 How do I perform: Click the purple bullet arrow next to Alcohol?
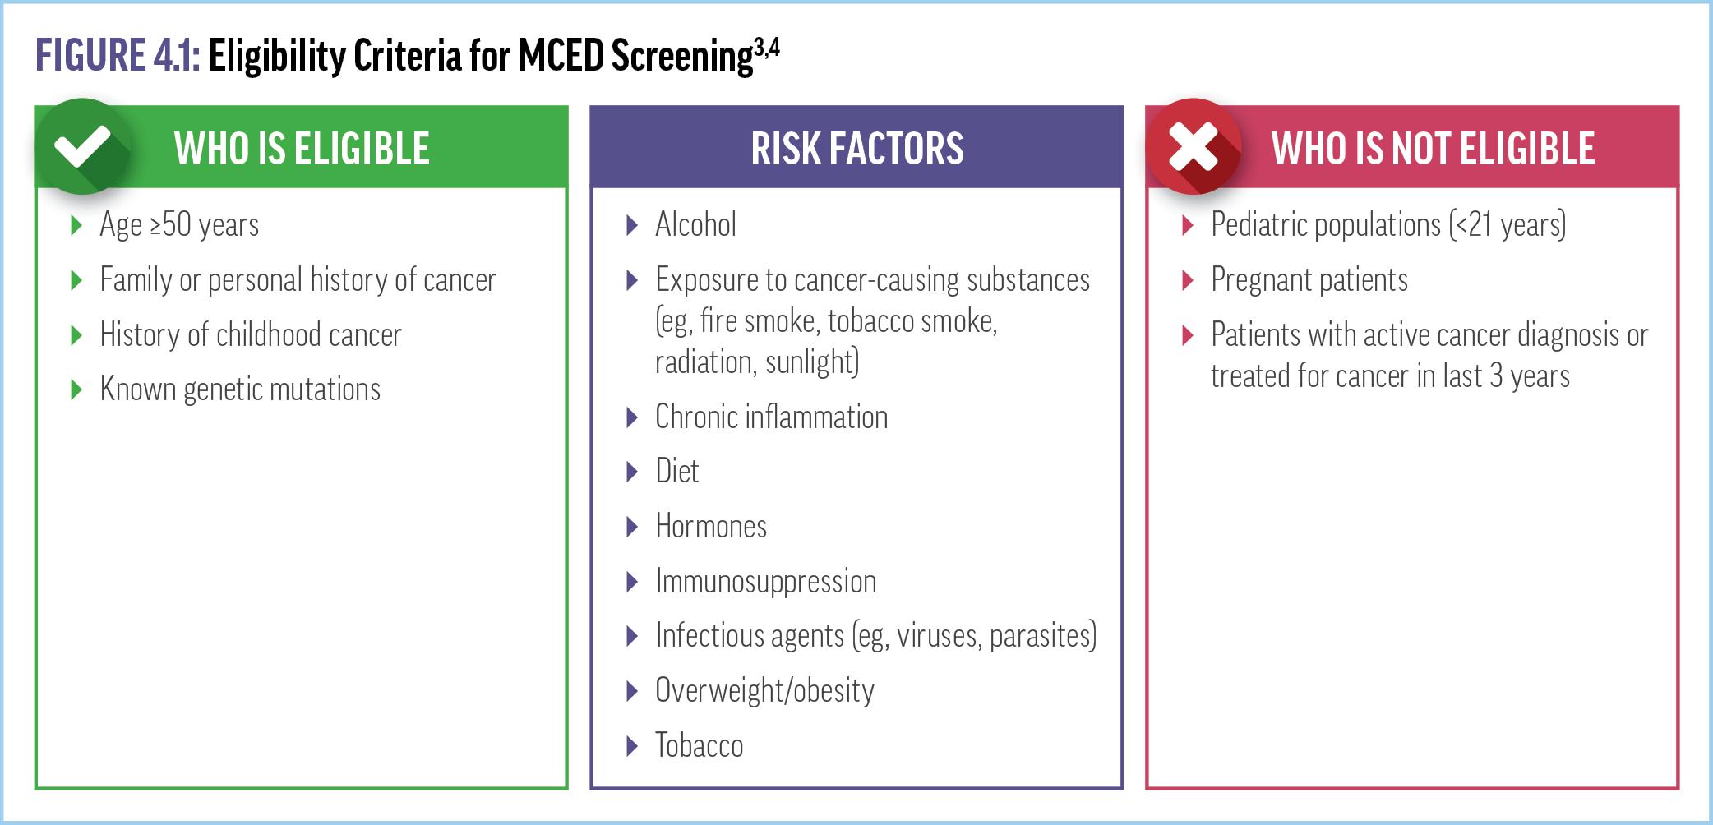coord(632,225)
